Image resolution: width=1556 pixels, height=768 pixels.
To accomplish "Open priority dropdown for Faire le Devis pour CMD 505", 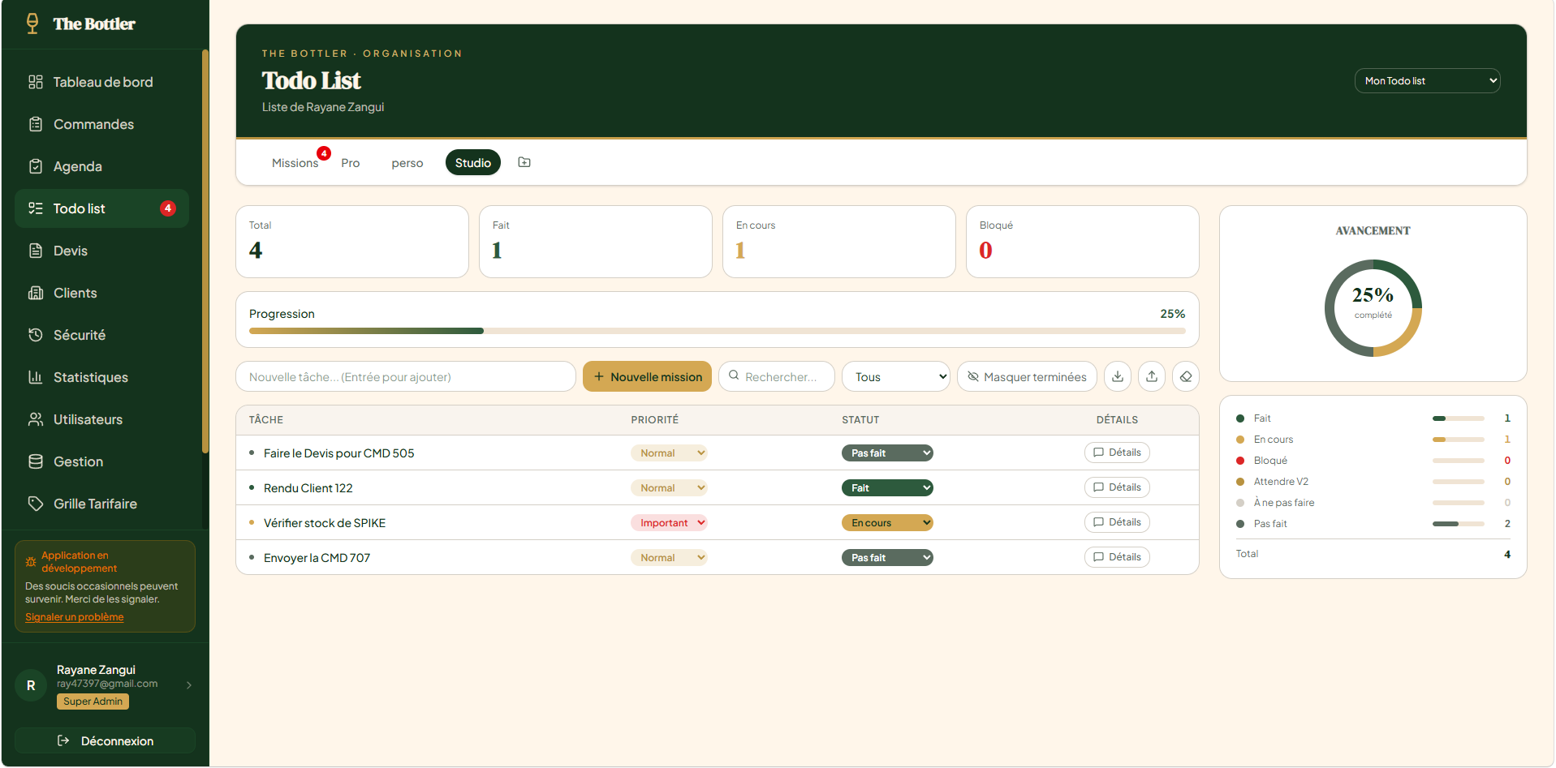I will tap(669, 453).
